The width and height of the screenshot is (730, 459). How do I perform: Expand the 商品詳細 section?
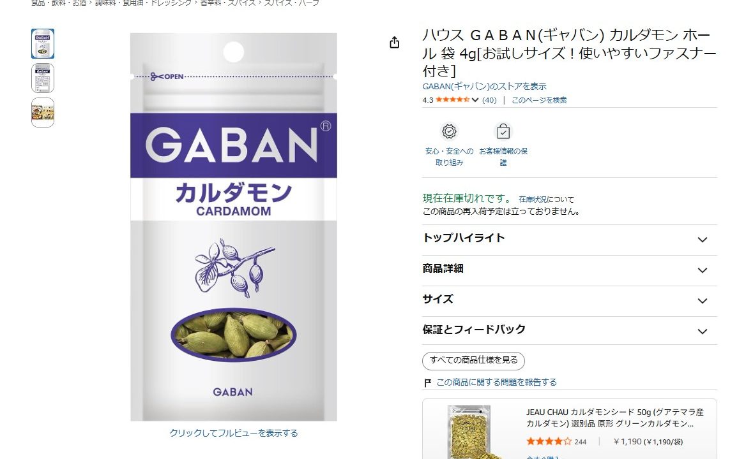tap(570, 270)
